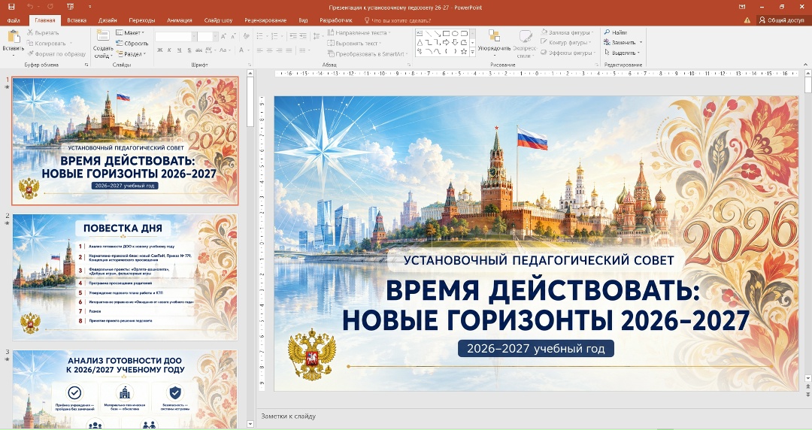Viewport: 812px width, 430px height.
Task: Toggle italic (К) formatting
Action: tap(169, 50)
